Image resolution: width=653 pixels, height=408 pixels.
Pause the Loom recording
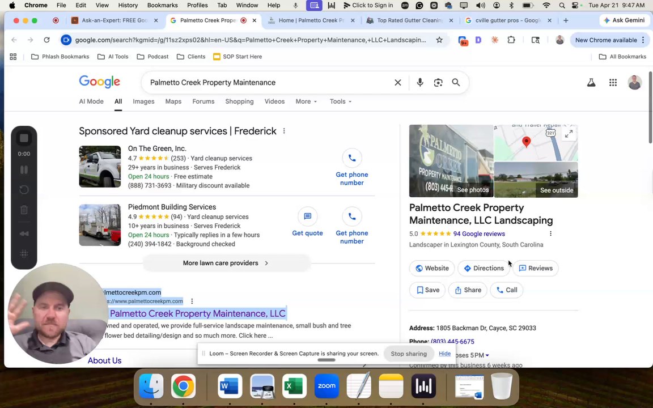coord(24,169)
